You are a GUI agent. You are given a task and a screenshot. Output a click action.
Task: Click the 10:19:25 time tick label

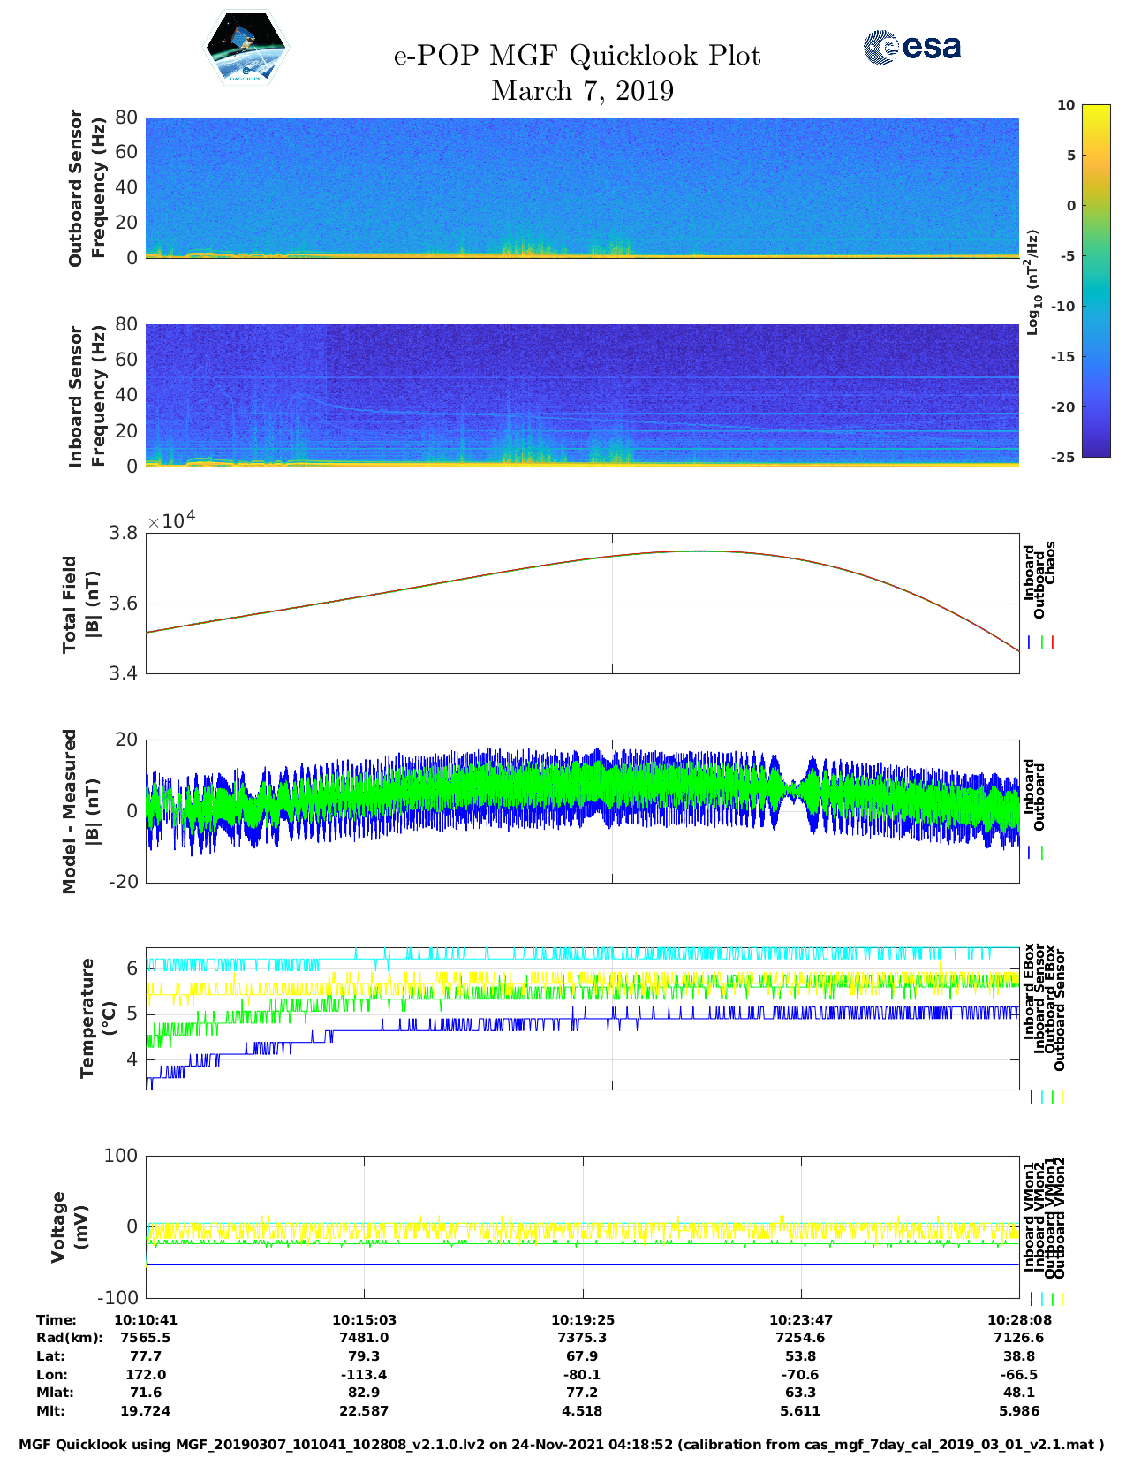(x=583, y=1319)
